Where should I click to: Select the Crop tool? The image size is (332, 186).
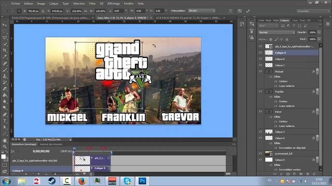point(5,51)
